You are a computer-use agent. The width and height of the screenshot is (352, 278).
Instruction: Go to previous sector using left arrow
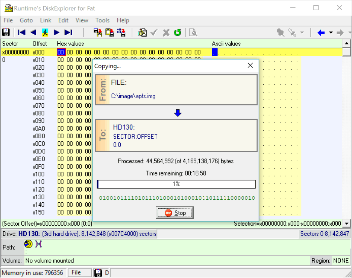[33, 32]
